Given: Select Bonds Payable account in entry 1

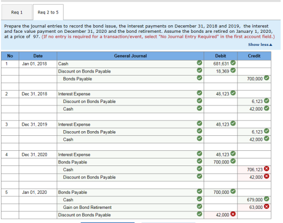Looking at the screenshot, I should [130, 79].
